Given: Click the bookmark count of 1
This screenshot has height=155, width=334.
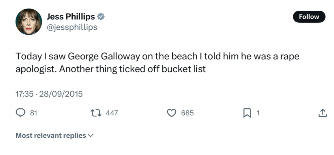Looking at the screenshot, I should click(x=258, y=113).
